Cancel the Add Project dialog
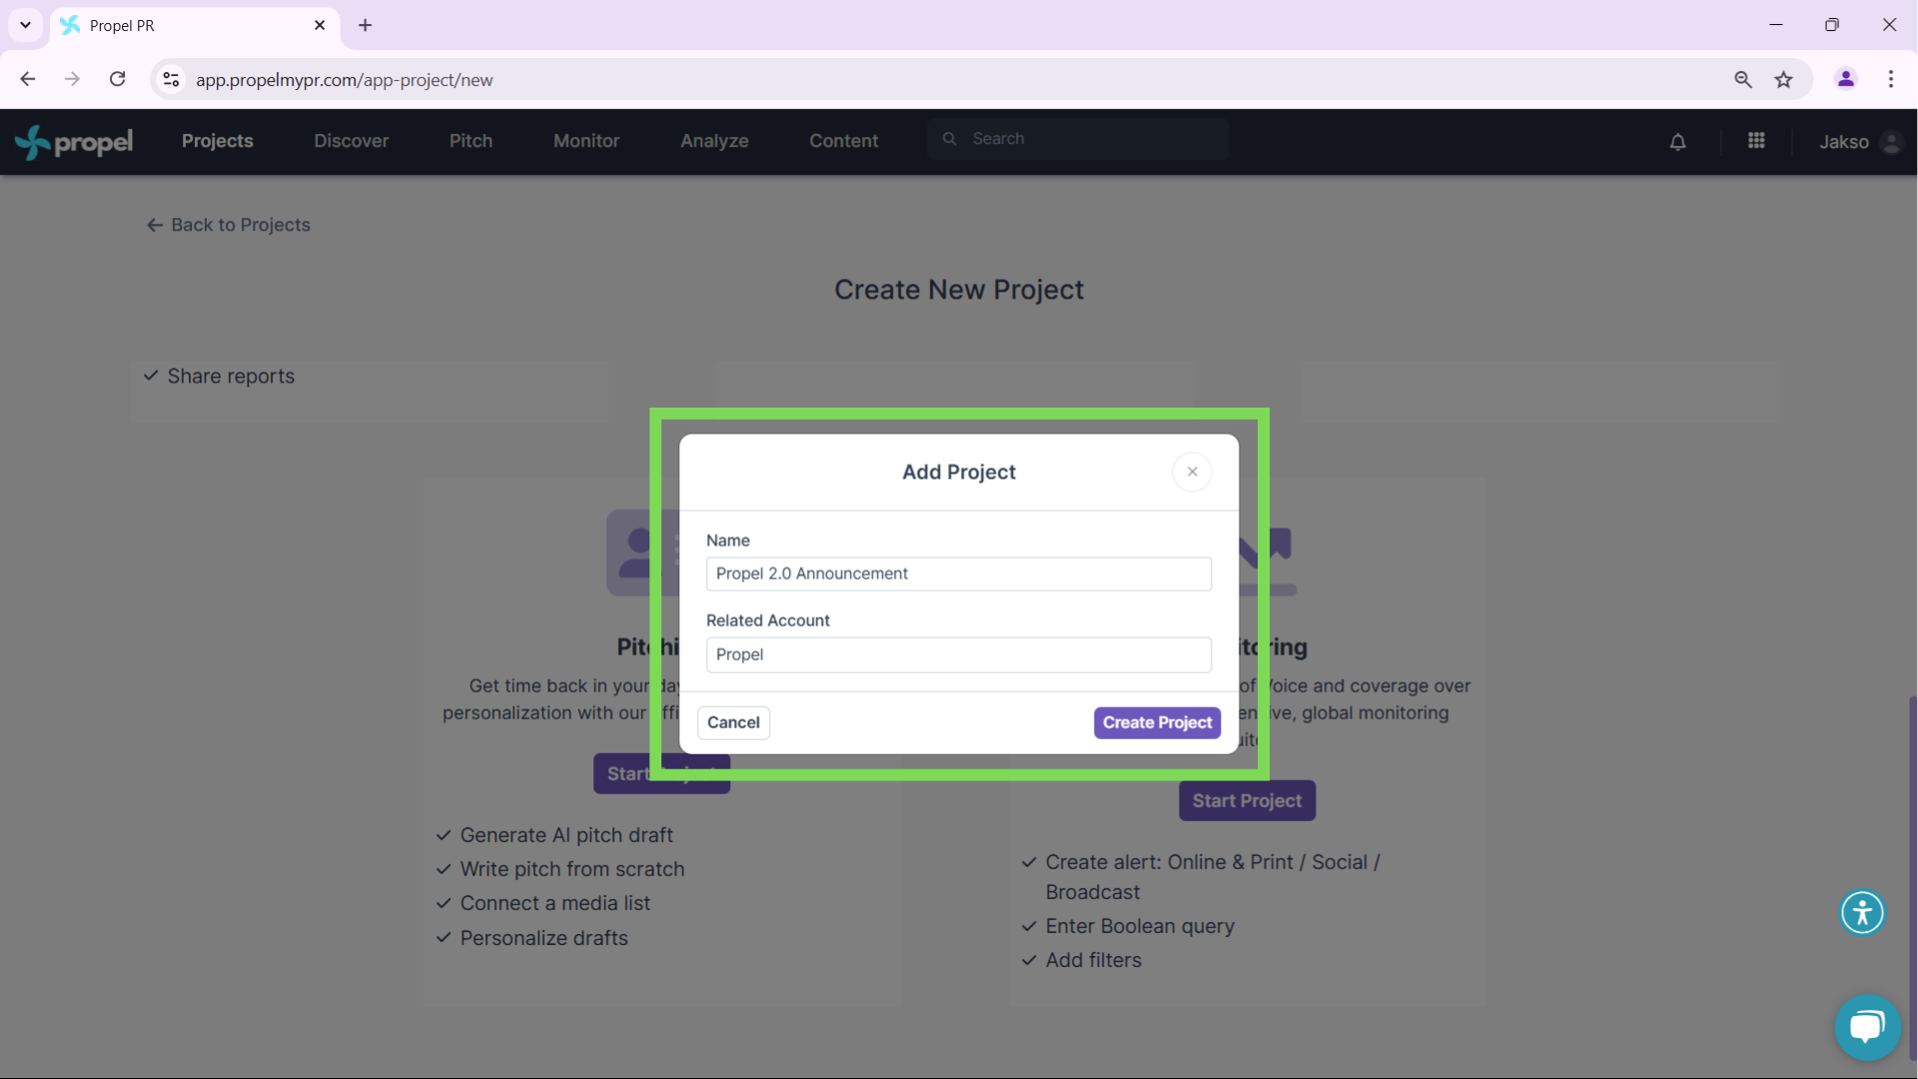 coord(733,722)
